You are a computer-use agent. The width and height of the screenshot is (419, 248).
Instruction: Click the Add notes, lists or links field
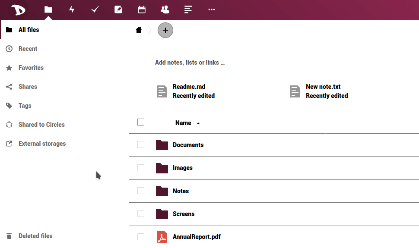coord(190,63)
